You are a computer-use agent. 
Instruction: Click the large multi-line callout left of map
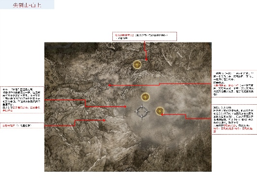pyautogui.click(x=22, y=100)
